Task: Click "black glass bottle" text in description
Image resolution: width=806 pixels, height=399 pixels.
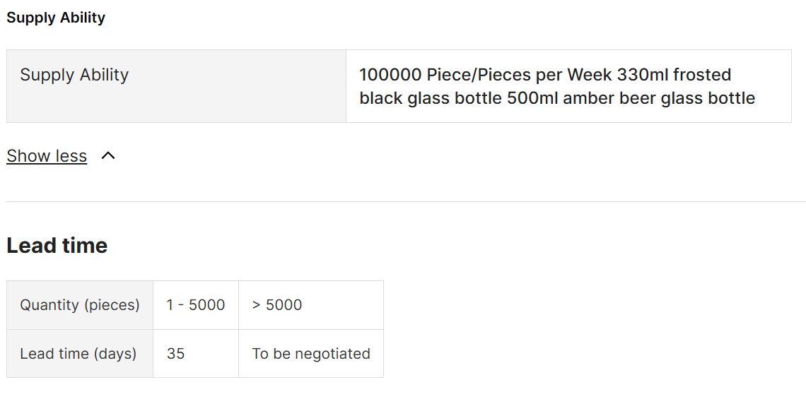Action: click(431, 97)
